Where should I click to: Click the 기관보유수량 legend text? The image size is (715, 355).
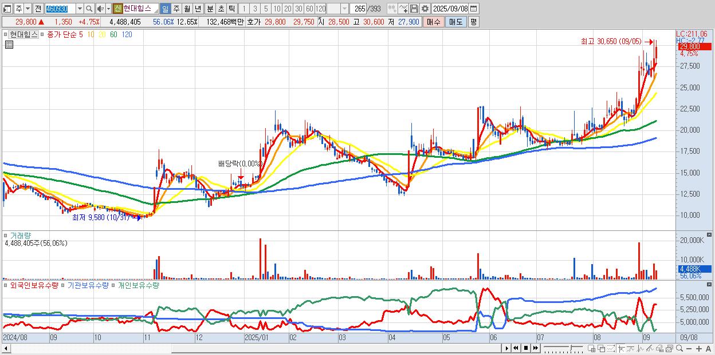[x=88, y=285]
